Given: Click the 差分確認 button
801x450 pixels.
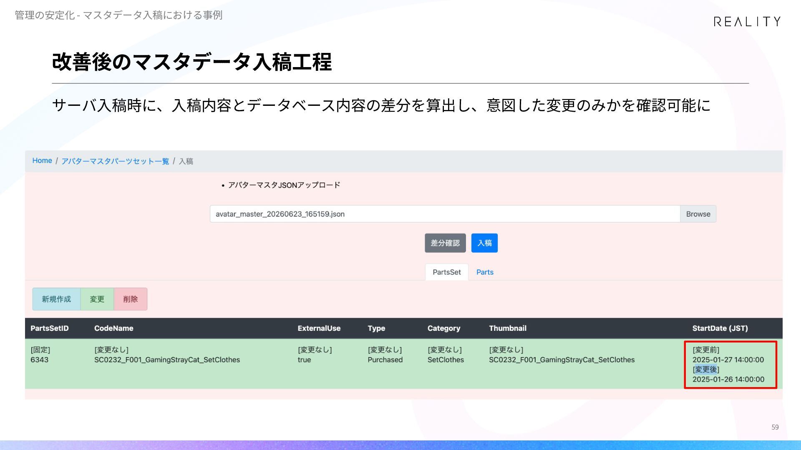Looking at the screenshot, I should pyautogui.click(x=445, y=243).
